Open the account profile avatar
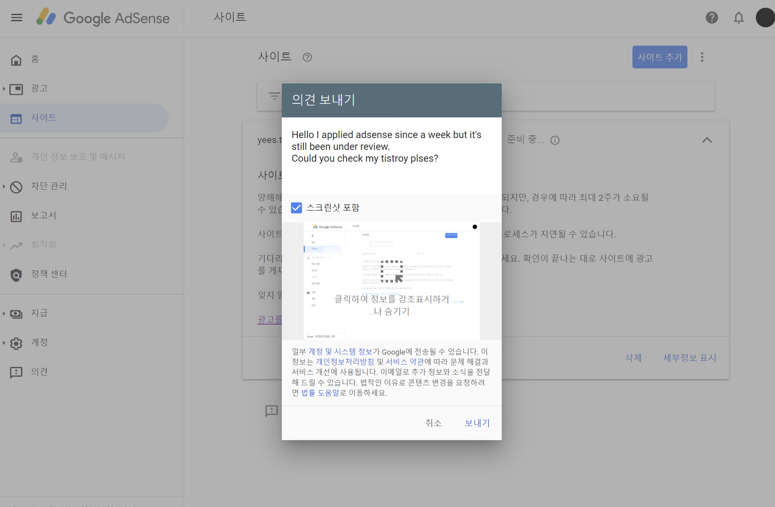The image size is (775, 507). [x=765, y=18]
